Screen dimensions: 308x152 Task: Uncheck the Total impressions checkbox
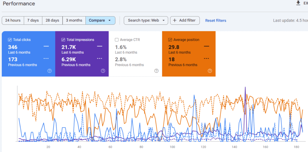63,40
